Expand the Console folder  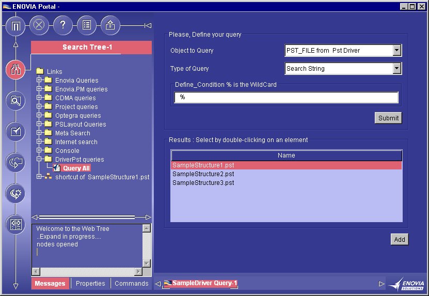point(39,150)
